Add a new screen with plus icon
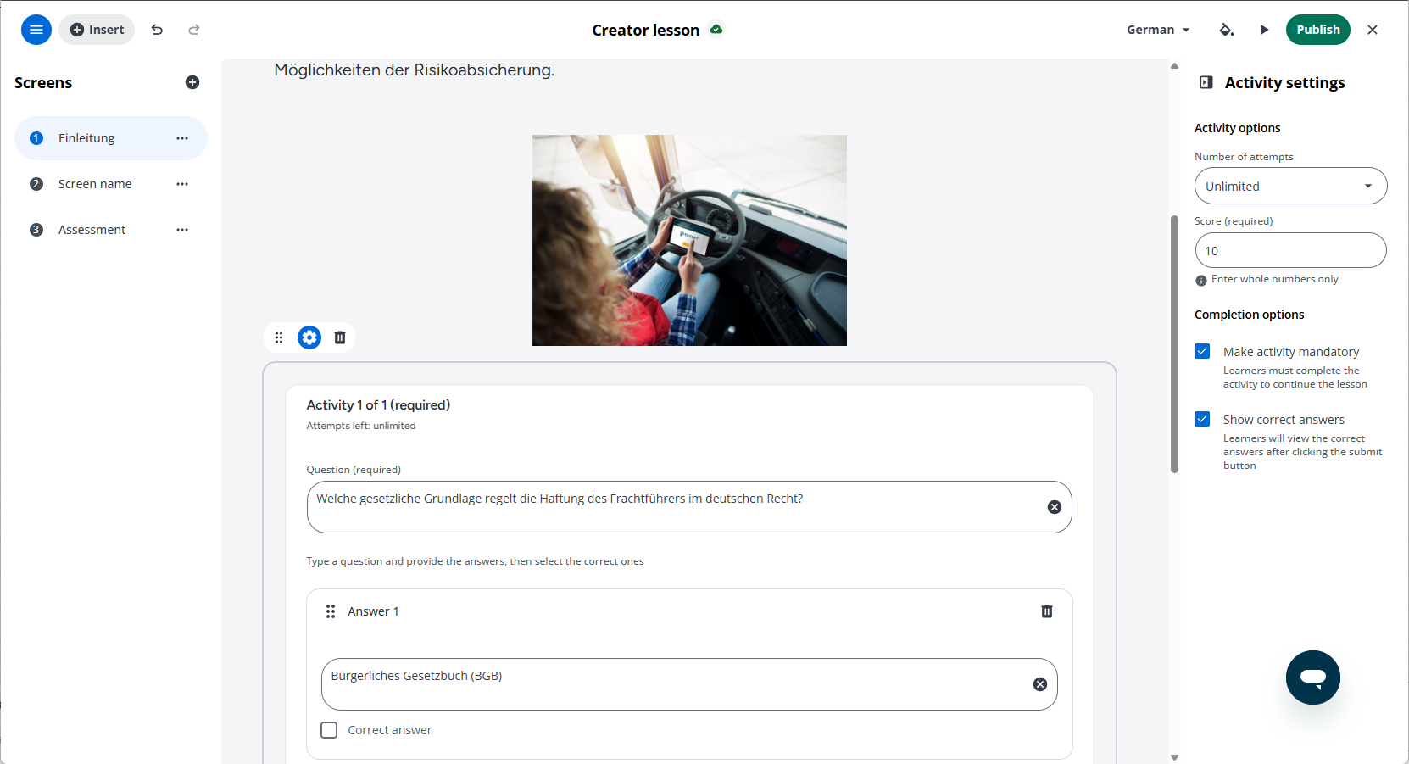Screen dimensions: 1409x764 coord(192,82)
